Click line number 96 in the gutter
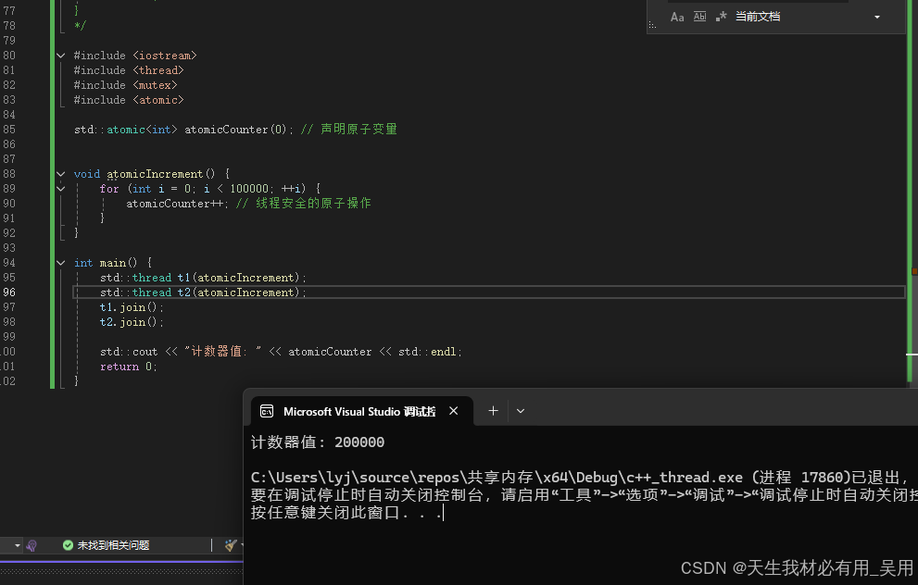 pos(9,292)
